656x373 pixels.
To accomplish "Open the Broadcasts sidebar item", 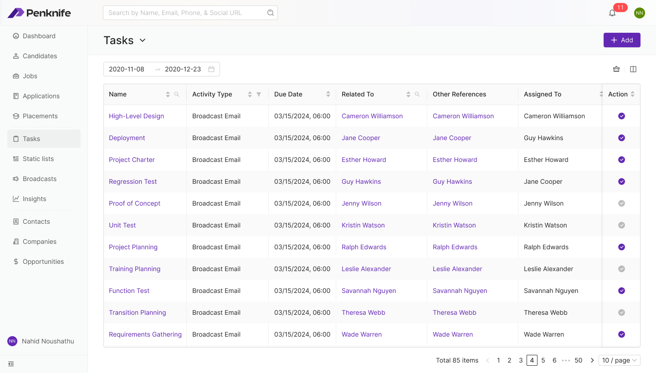I will 44,179.
